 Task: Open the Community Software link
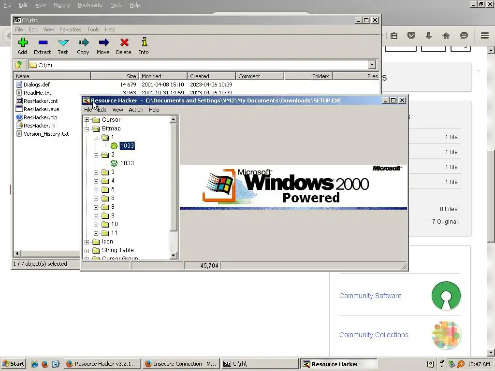tap(370, 296)
